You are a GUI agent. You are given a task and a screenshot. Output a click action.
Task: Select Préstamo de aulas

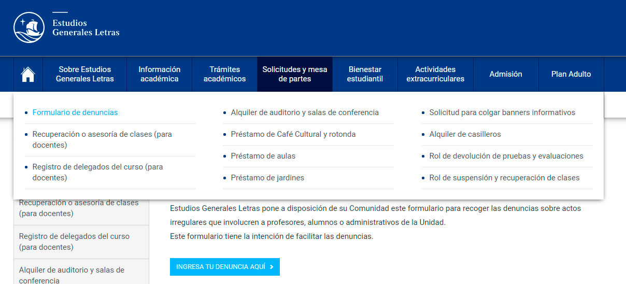(263, 156)
